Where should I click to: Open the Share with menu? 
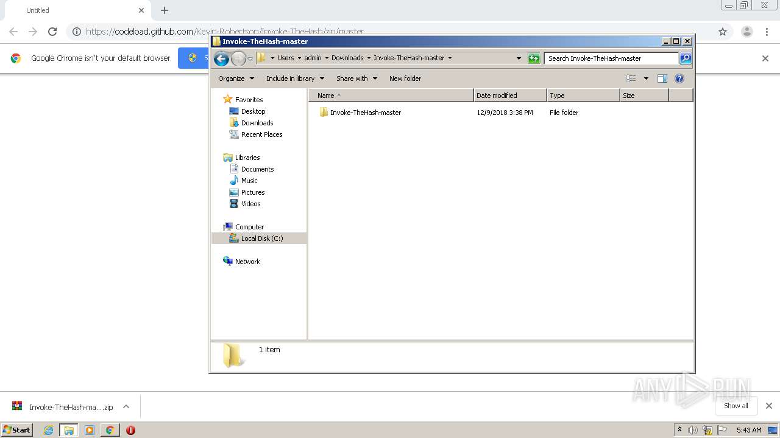tap(356, 78)
